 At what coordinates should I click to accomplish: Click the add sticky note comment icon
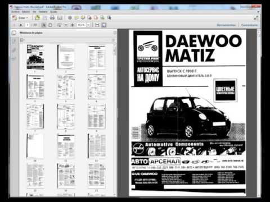click(76, 18)
